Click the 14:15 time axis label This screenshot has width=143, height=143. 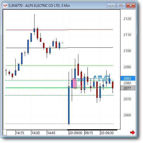[20, 133]
